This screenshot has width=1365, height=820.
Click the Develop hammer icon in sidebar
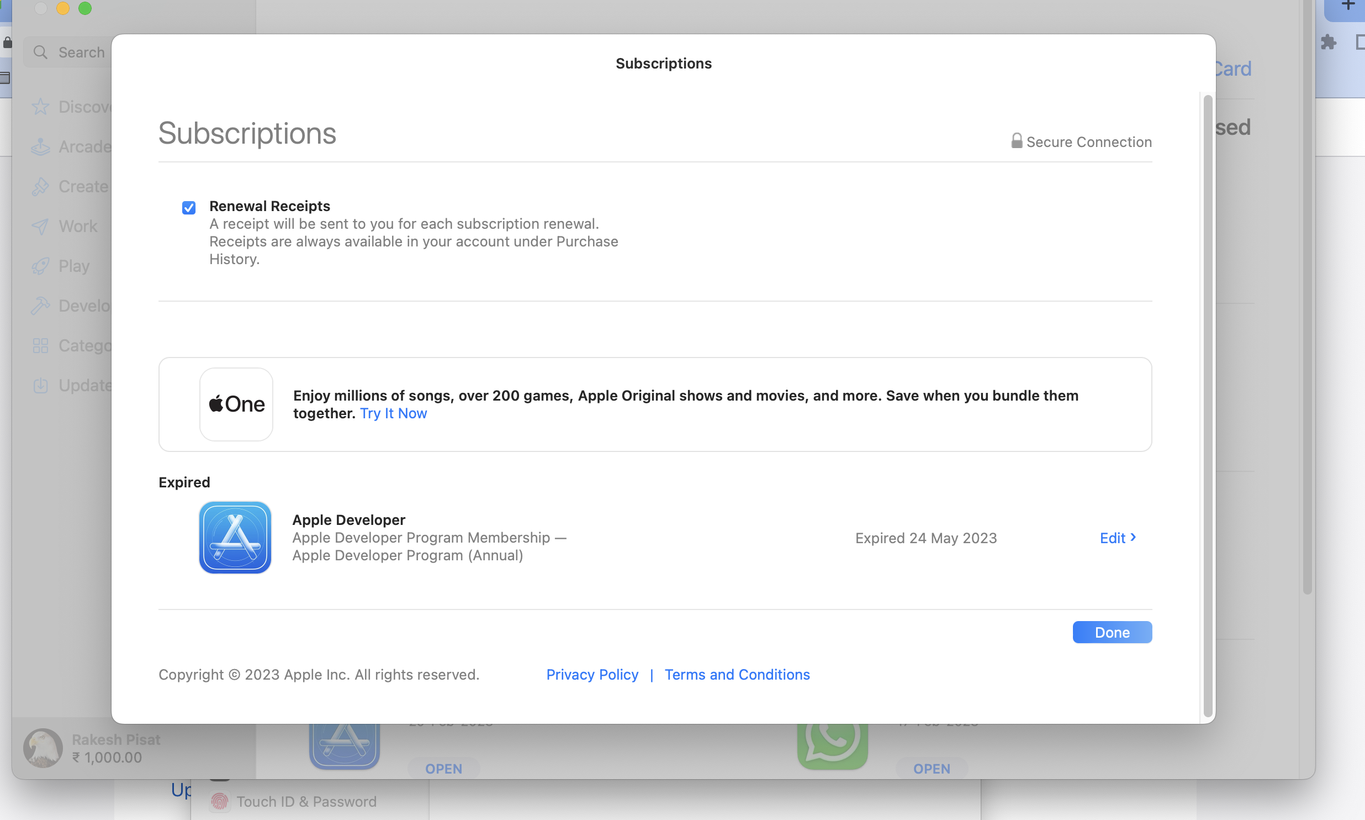pyautogui.click(x=40, y=306)
